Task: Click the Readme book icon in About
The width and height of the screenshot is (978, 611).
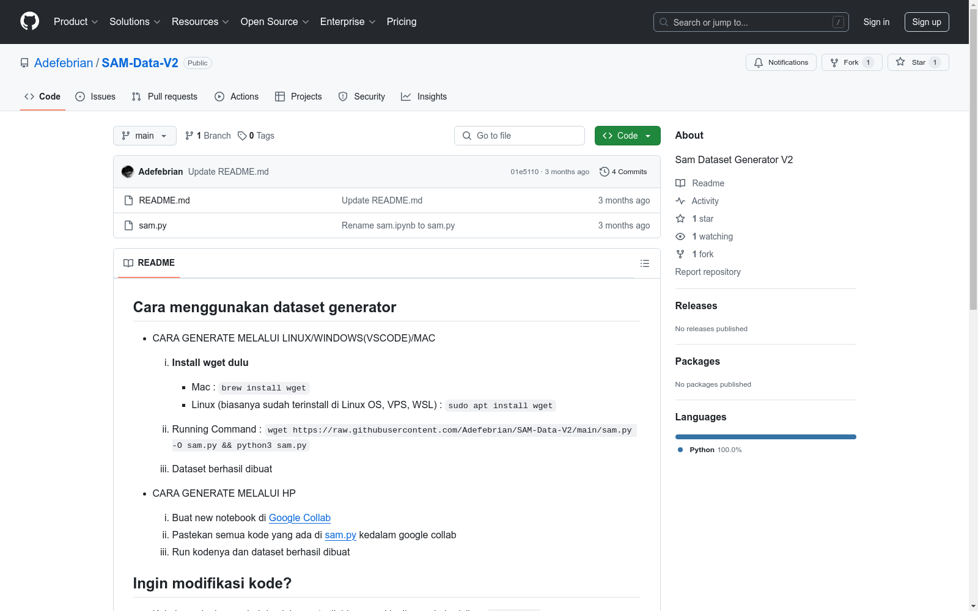Action: click(680, 183)
